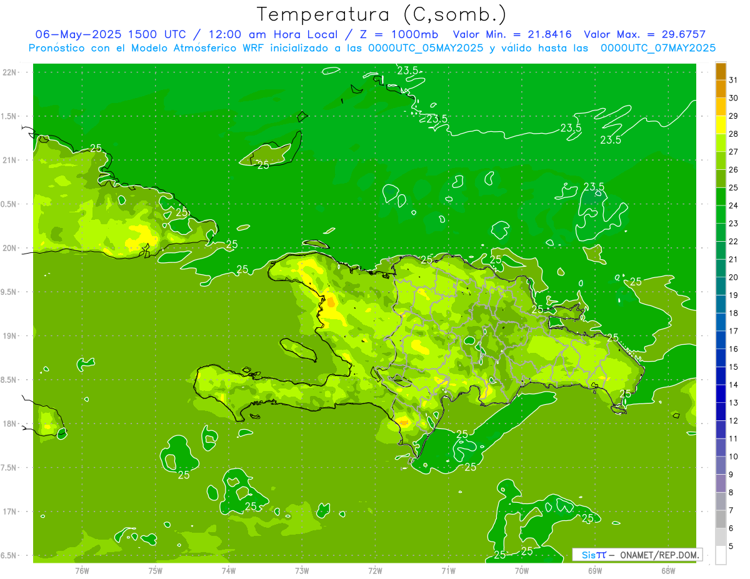
Task: Click the colorbar label '27'
Action: [x=734, y=152]
